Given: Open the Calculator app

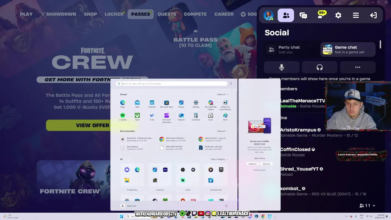Looking at the screenshot, I should pyautogui.click(x=196, y=117).
